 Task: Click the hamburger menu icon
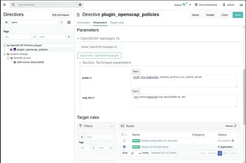click(4, 5)
